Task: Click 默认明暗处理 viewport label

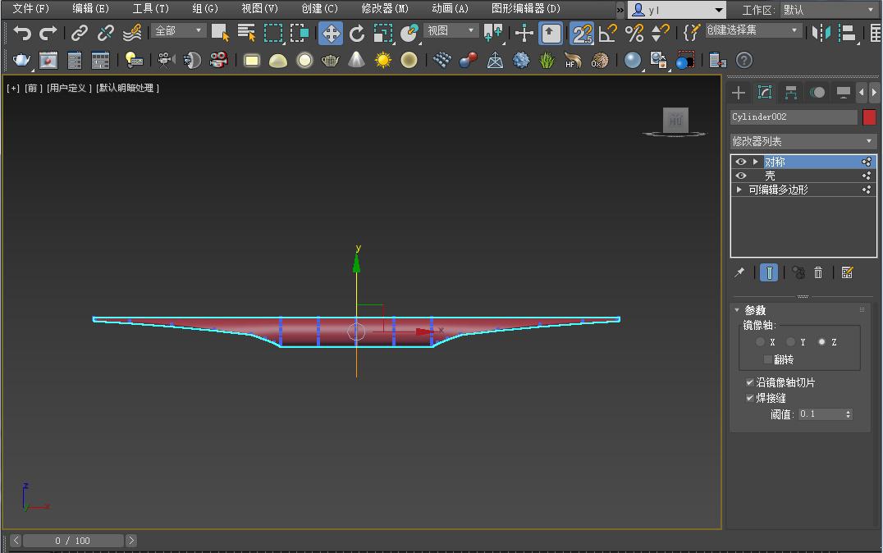Action: 128,88
